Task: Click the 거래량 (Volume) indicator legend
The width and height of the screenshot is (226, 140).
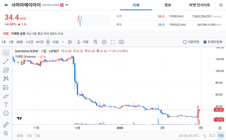Action: point(25,57)
